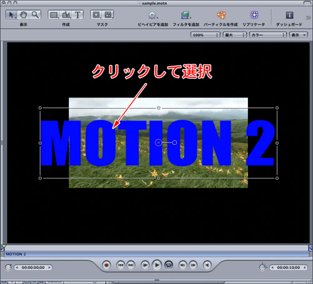Select the Rectangle Mask tool
Image resolution: width=313 pixels, height=284 pixels.
click(96, 15)
